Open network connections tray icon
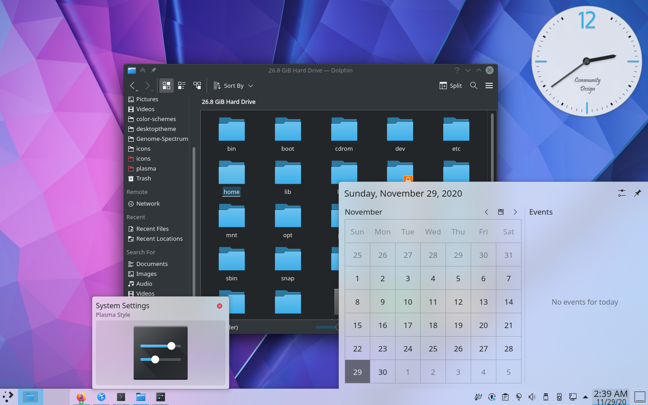 point(572,397)
